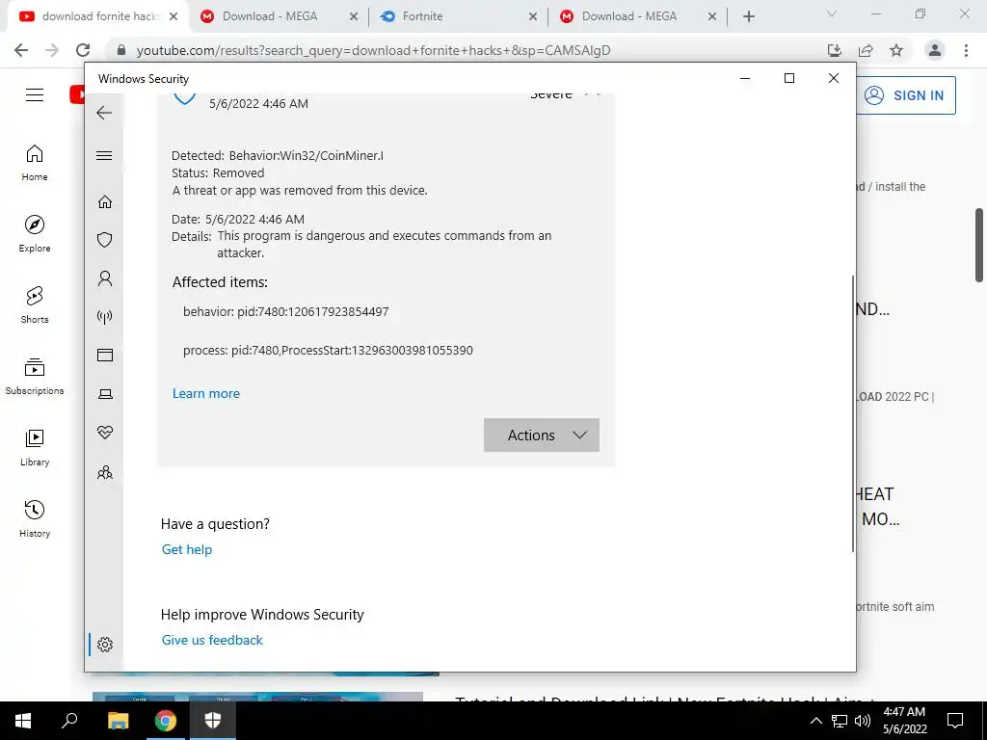Open Windows Start menu
The image size is (987, 740).
click(x=23, y=721)
